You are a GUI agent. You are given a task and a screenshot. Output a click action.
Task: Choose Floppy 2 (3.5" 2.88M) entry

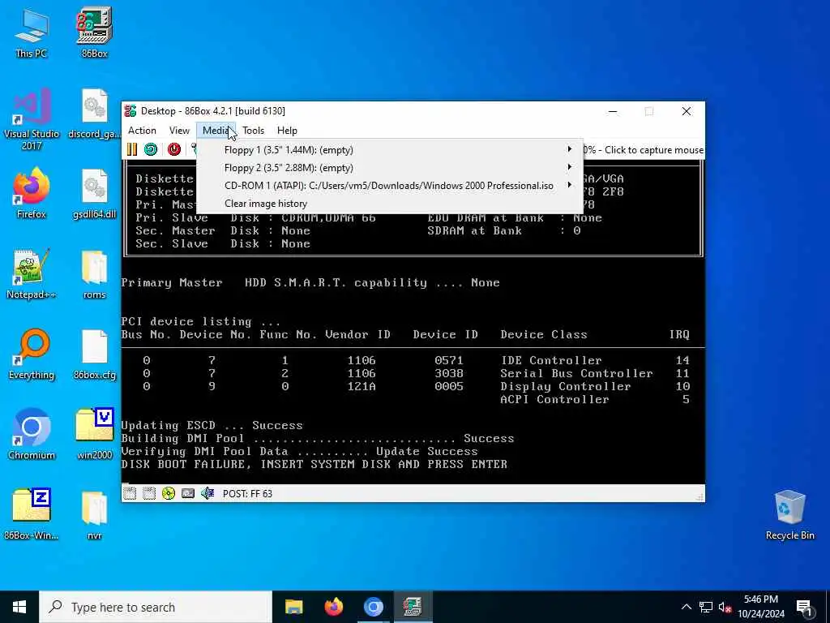pyautogui.click(x=390, y=168)
